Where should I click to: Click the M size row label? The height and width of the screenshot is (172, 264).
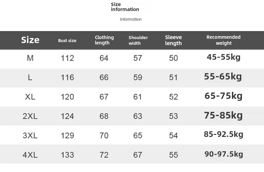tap(30, 58)
